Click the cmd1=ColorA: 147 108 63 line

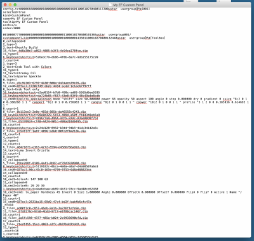(25, 179)
